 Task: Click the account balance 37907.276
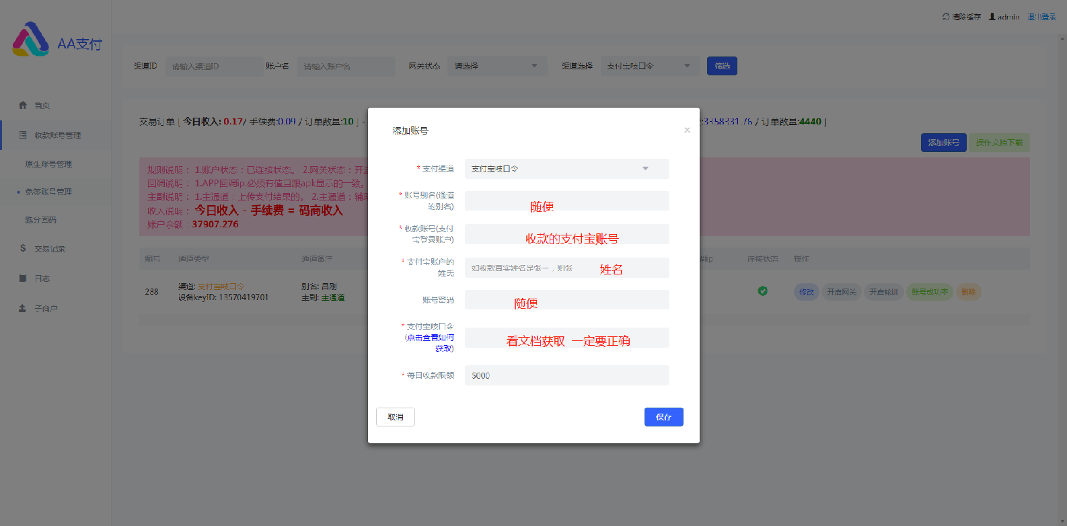pyautogui.click(x=215, y=224)
